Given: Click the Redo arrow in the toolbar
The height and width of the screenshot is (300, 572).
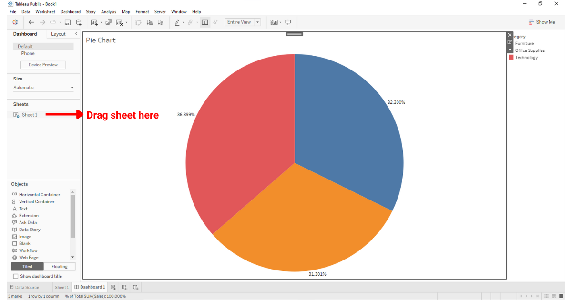Looking at the screenshot, I should coord(42,22).
